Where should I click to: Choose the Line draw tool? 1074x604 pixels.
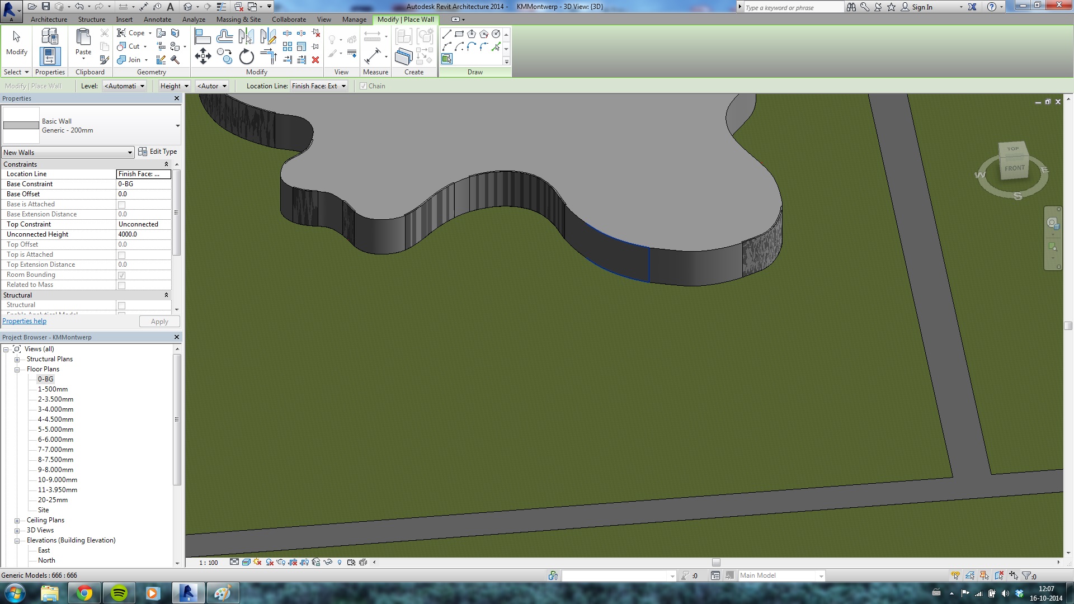click(x=446, y=34)
